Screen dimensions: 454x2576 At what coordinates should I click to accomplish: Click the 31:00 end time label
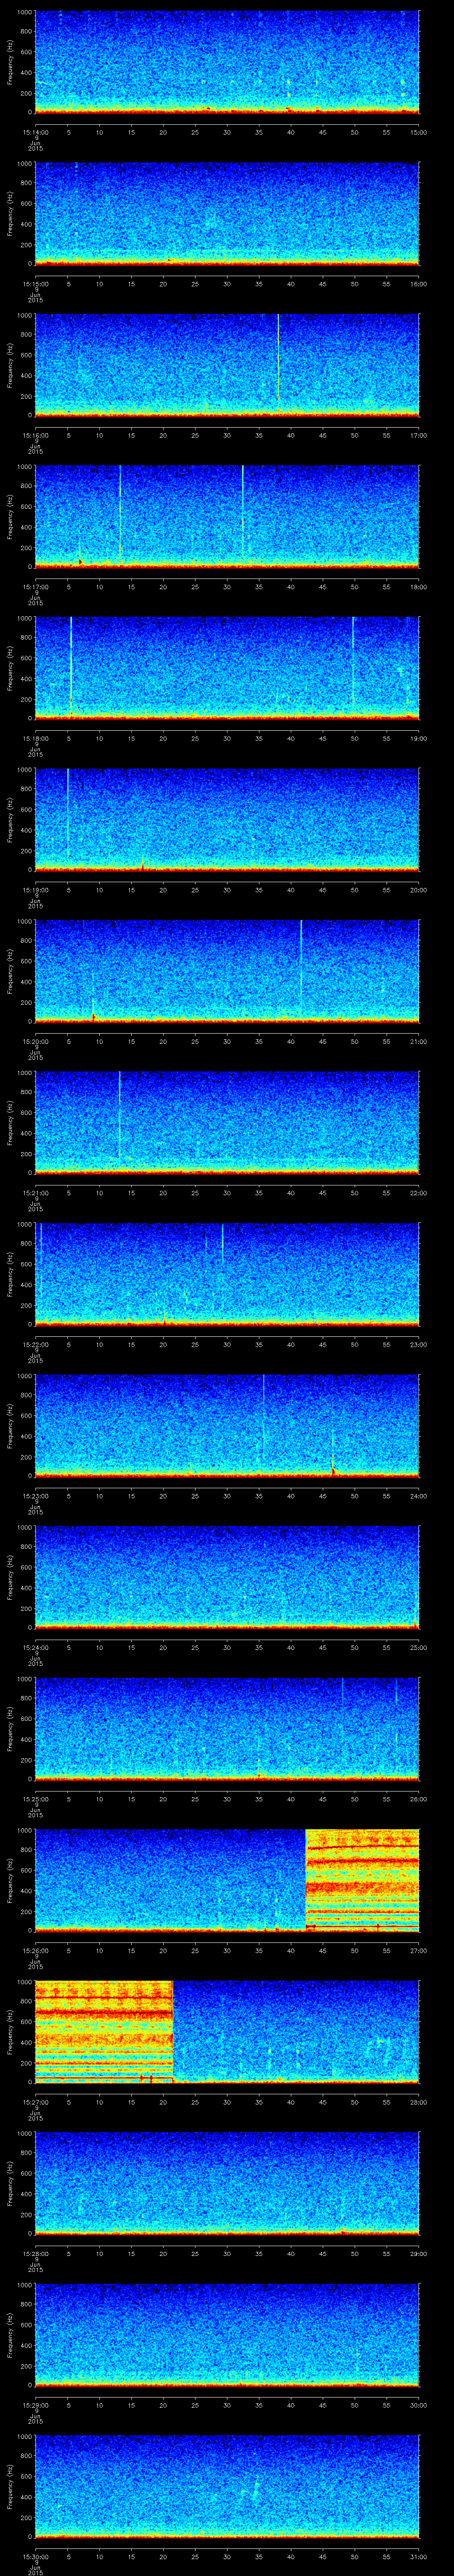(418, 2557)
